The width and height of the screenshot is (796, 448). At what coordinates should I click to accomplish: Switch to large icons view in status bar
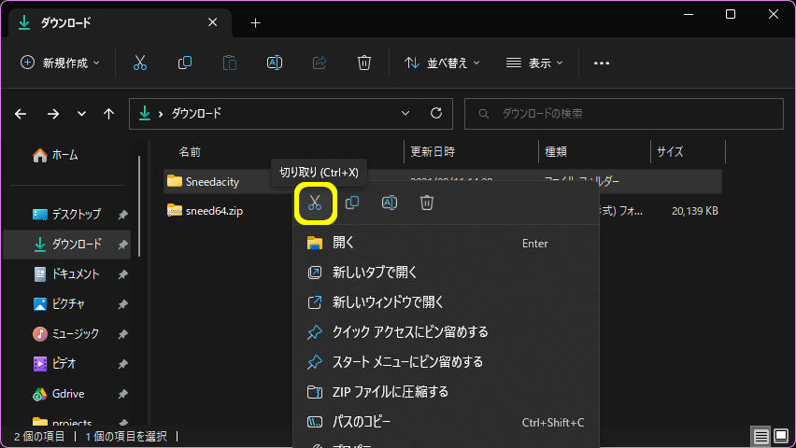[x=781, y=436]
